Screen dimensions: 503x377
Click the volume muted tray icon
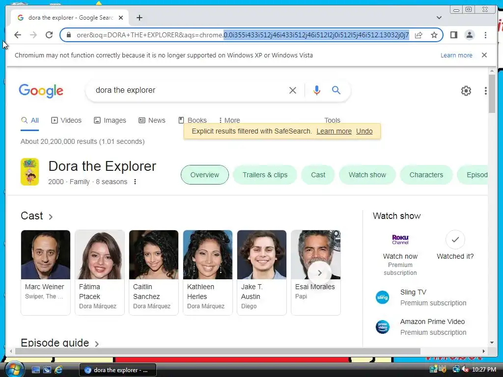[x=465, y=370]
